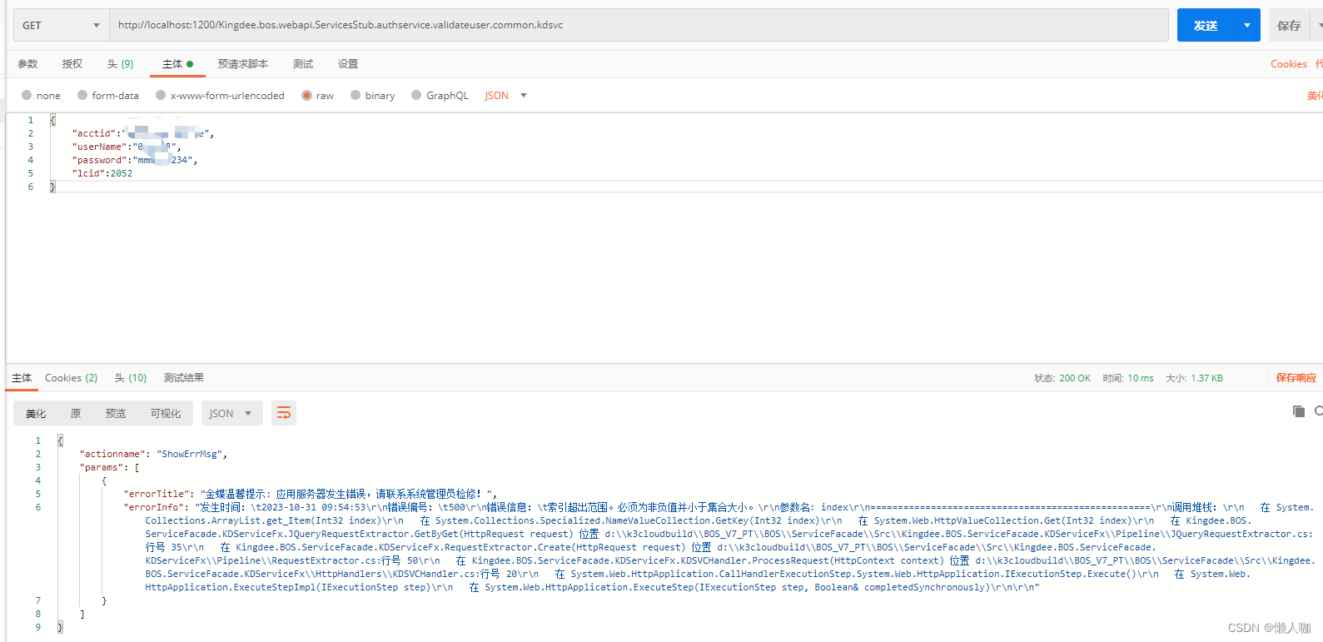Open the 设置 tab

pos(348,64)
